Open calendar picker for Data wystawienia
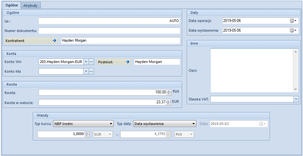This screenshot has width=303, height=156. click(293, 30)
